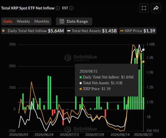Click the white Total Net Assets legend swatch
Screen dimensions: 166x138
pyautogui.click(x=69, y=31)
